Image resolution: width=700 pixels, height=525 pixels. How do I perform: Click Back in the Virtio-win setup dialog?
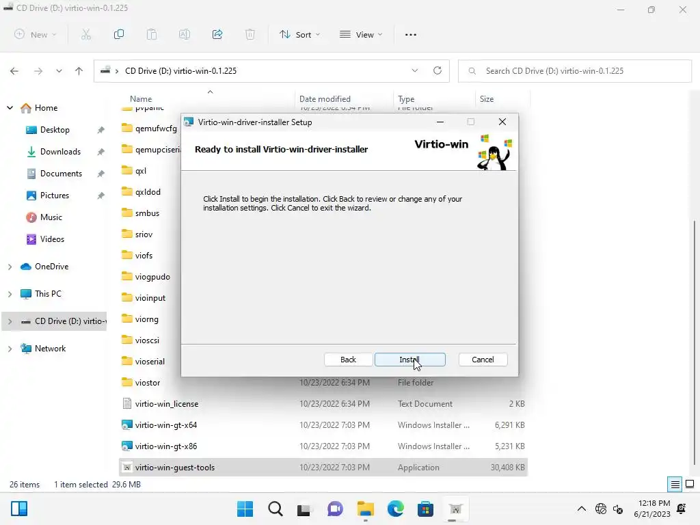(348, 360)
